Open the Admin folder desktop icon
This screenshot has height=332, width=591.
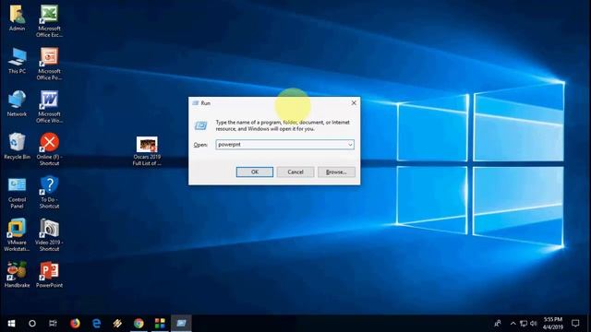tap(17, 18)
